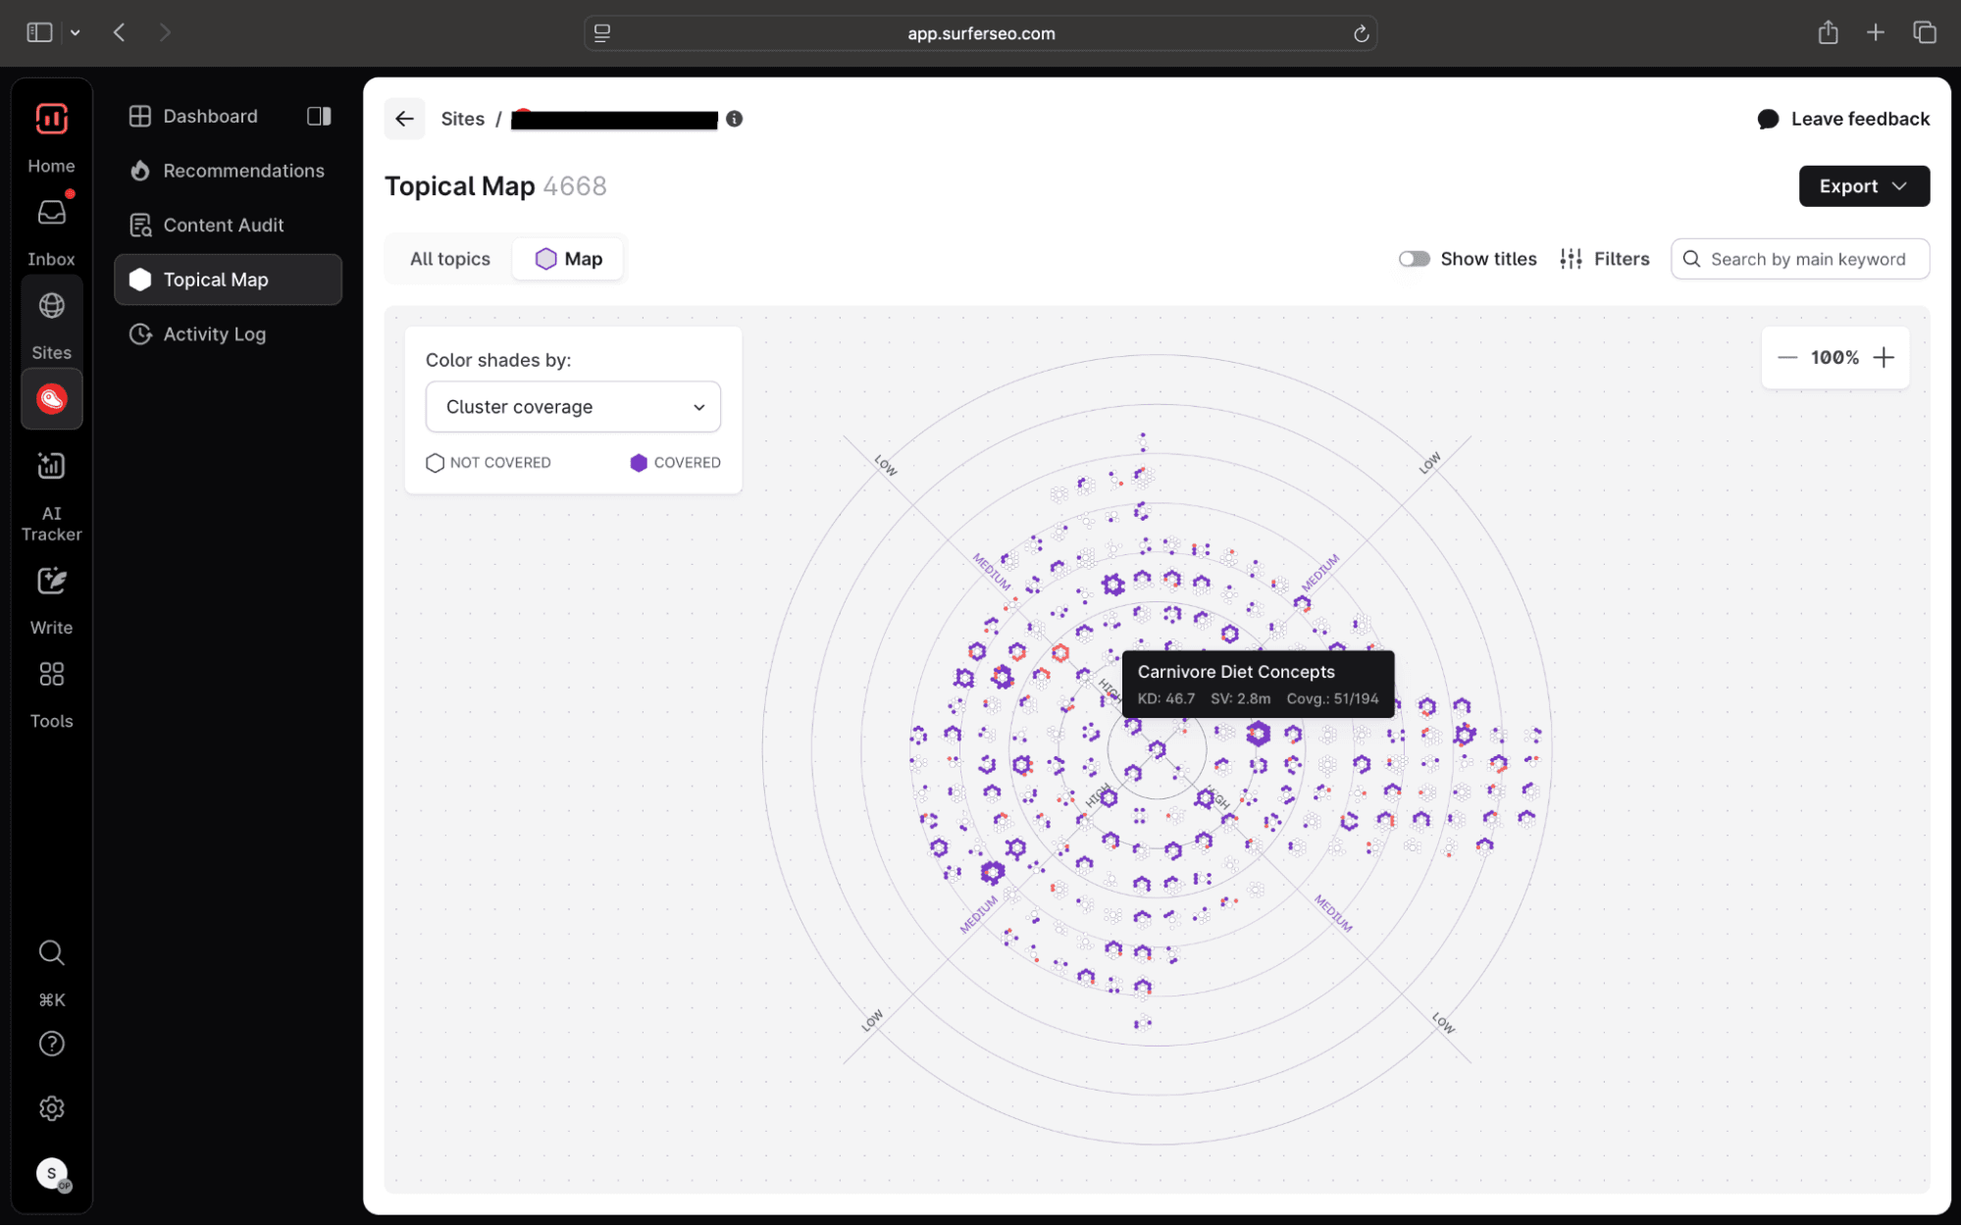The height and width of the screenshot is (1226, 1961).
Task: Enable the Show titles toggle
Action: 1414,258
